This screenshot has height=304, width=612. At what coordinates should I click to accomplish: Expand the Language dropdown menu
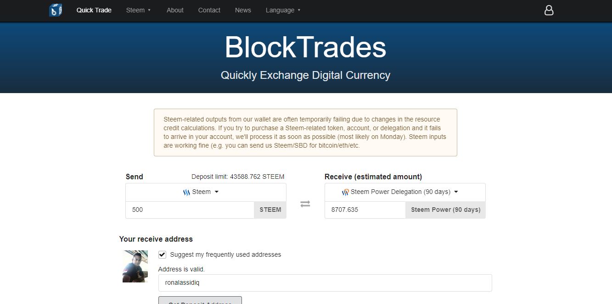283,10
